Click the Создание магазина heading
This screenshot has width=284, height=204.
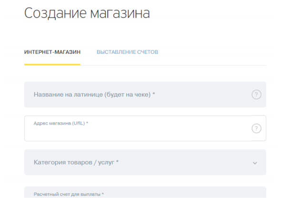(87, 13)
